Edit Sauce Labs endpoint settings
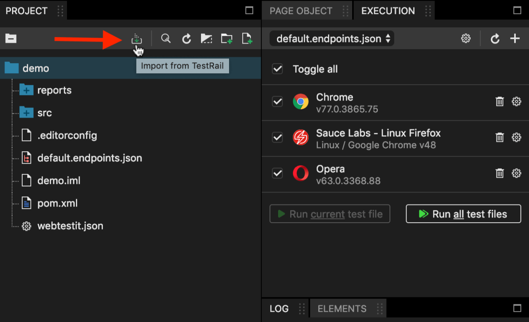Image resolution: width=529 pixels, height=322 pixels. tap(517, 138)
